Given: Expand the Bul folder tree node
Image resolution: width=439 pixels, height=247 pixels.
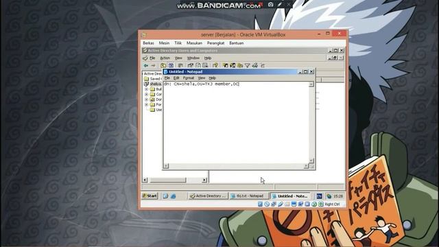Looking at the screenshot, I should pyautogui.click(x=146, y=89).
